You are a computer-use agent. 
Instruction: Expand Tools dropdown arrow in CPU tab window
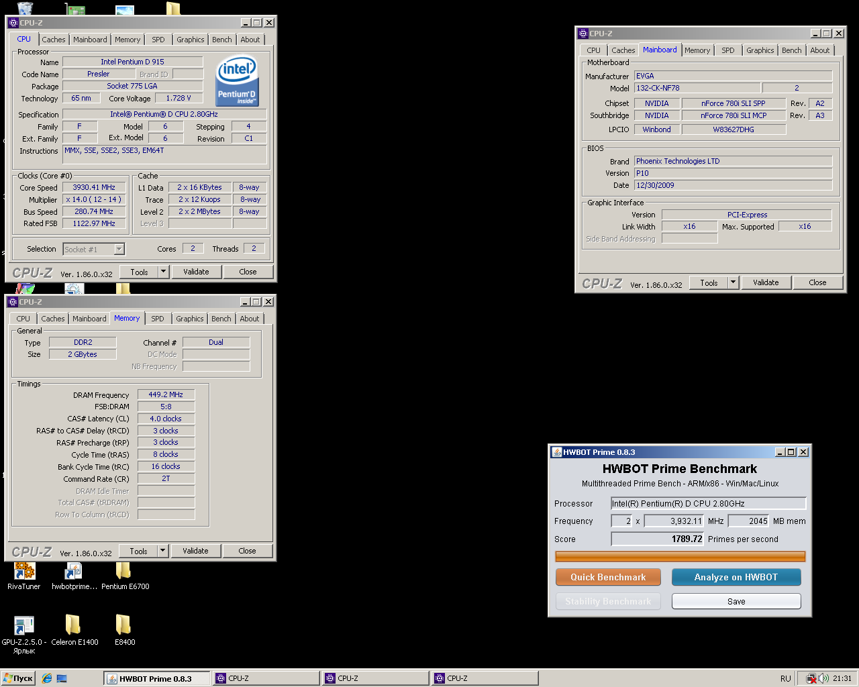click(x=163, y=272)
